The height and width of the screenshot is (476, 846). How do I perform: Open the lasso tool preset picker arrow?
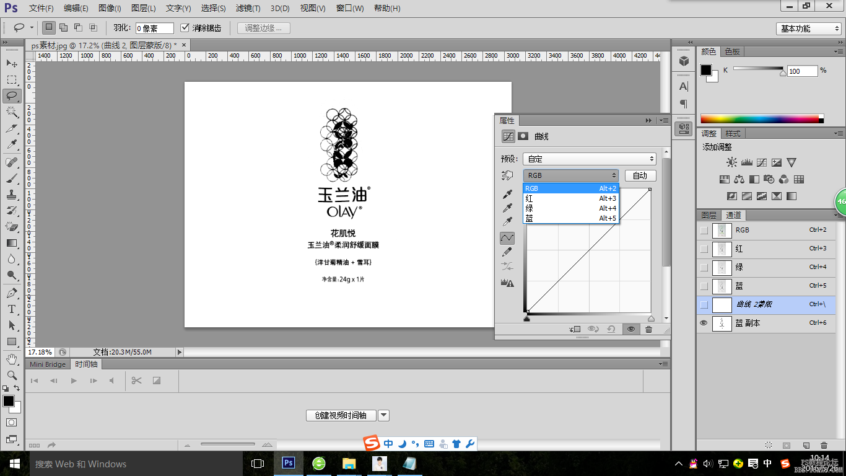click(32, 28)
